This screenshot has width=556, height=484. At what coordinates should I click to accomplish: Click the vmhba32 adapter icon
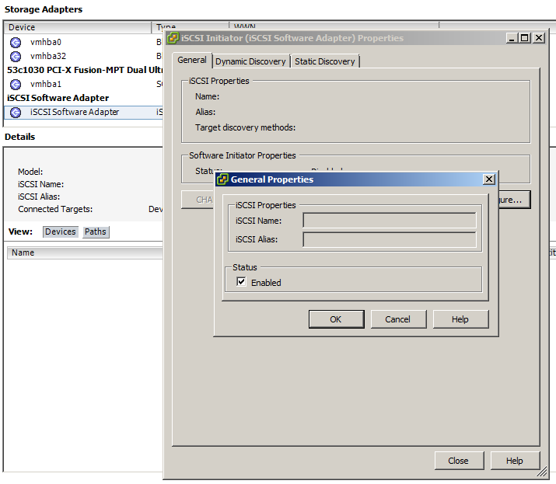point(15,56)
